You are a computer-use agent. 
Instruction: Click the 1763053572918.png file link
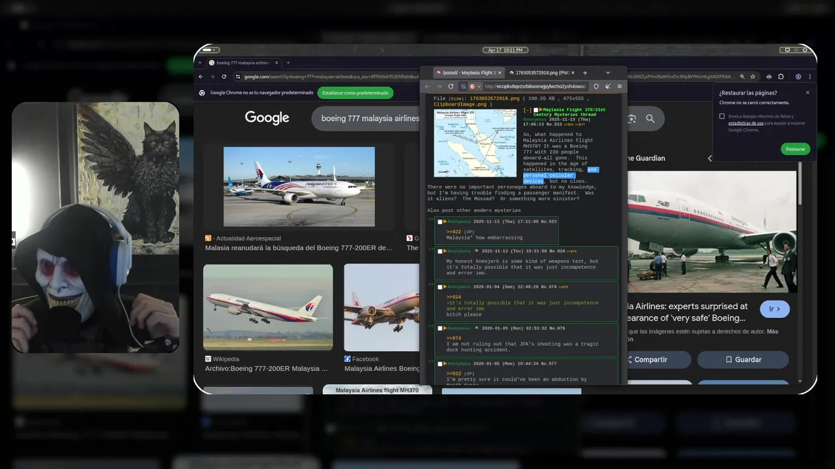[494, 98]
